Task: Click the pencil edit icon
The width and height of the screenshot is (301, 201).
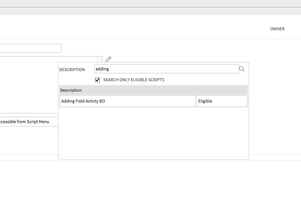Action: [108, 59]
